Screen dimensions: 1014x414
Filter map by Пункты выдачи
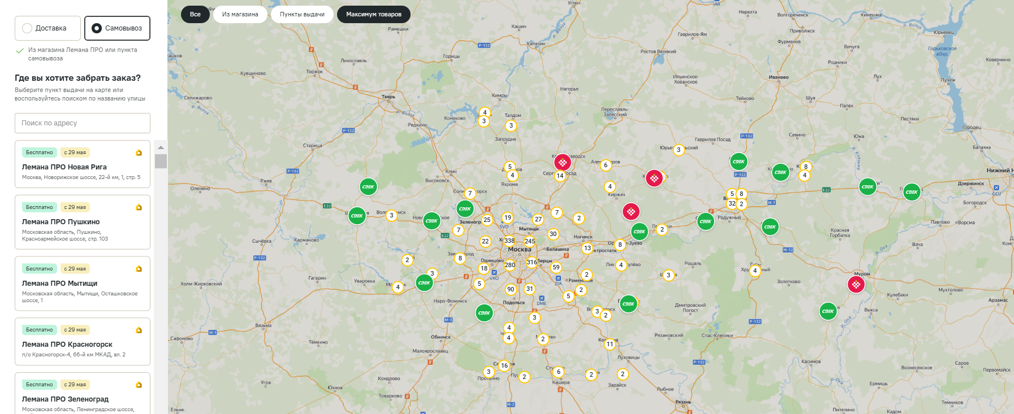click(x=302, y=14)
